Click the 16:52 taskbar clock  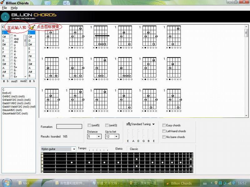click(x=242, y=183)
